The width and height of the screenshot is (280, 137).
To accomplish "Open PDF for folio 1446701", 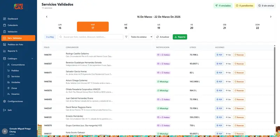I will (x=219, y=55).
